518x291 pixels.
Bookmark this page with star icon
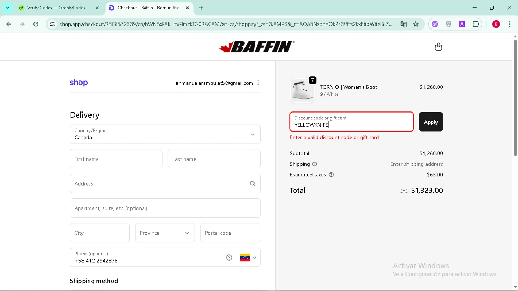416,24
